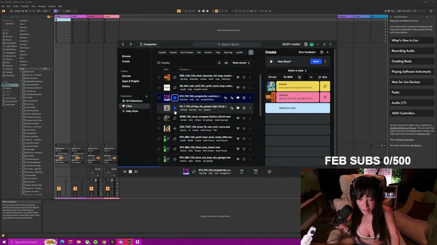Open New Stack three-dot menu

pos(325,62)
